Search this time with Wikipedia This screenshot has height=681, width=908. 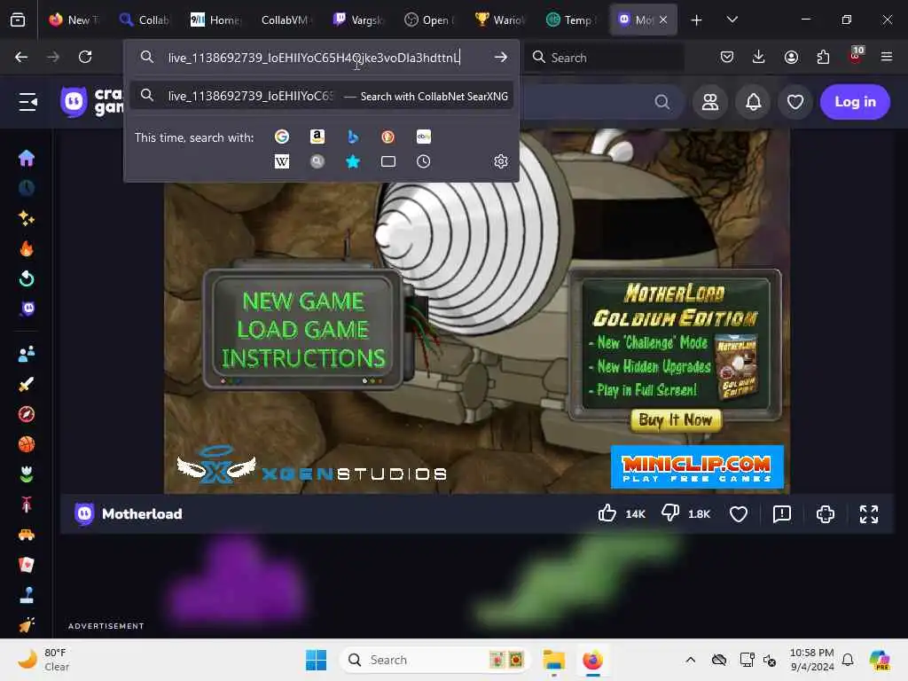(282, 161)
